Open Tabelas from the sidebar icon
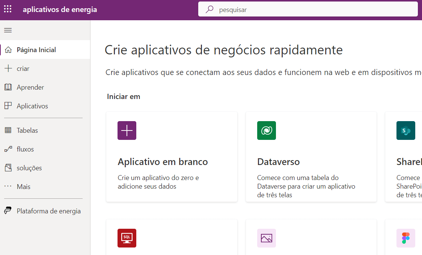The image size is (422, 255). 27,130
